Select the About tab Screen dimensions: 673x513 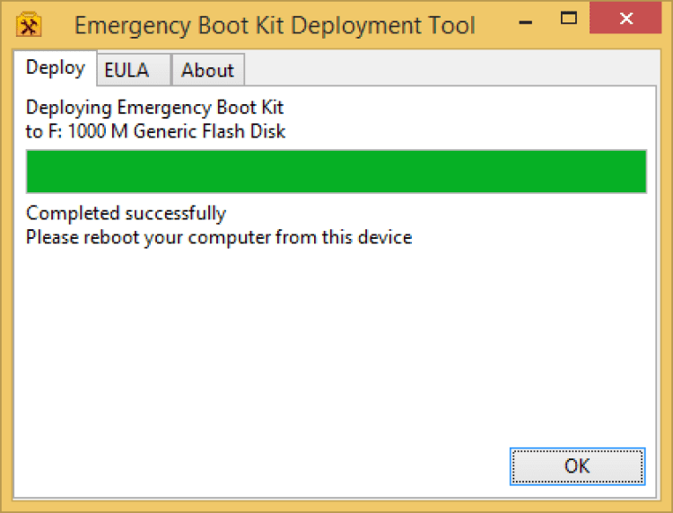click(x=207, y=70)
